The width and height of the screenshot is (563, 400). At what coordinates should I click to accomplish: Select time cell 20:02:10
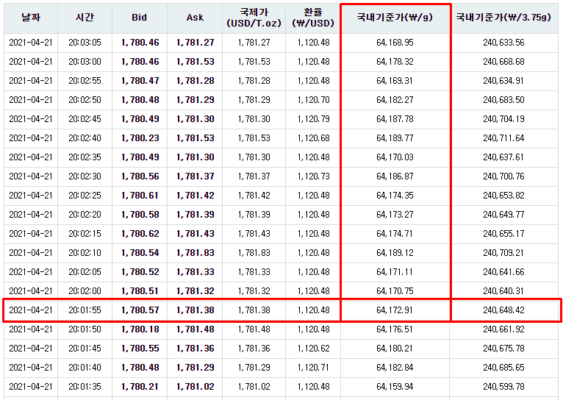85,253
